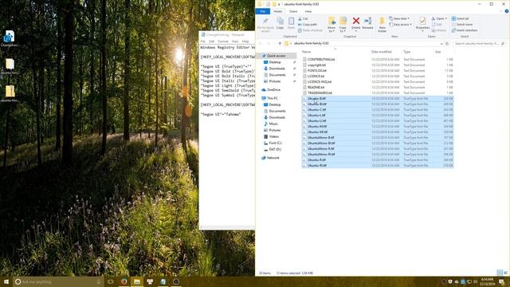Viewport: 510px width, 287px height.
Task: Toggle the checkbox beside UbuntuMono-B.ttf
Action: [x=304, y=137]
